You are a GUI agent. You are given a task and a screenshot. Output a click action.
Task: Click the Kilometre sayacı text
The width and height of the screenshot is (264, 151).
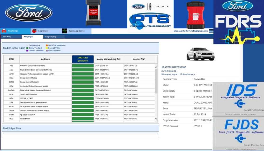178,74
